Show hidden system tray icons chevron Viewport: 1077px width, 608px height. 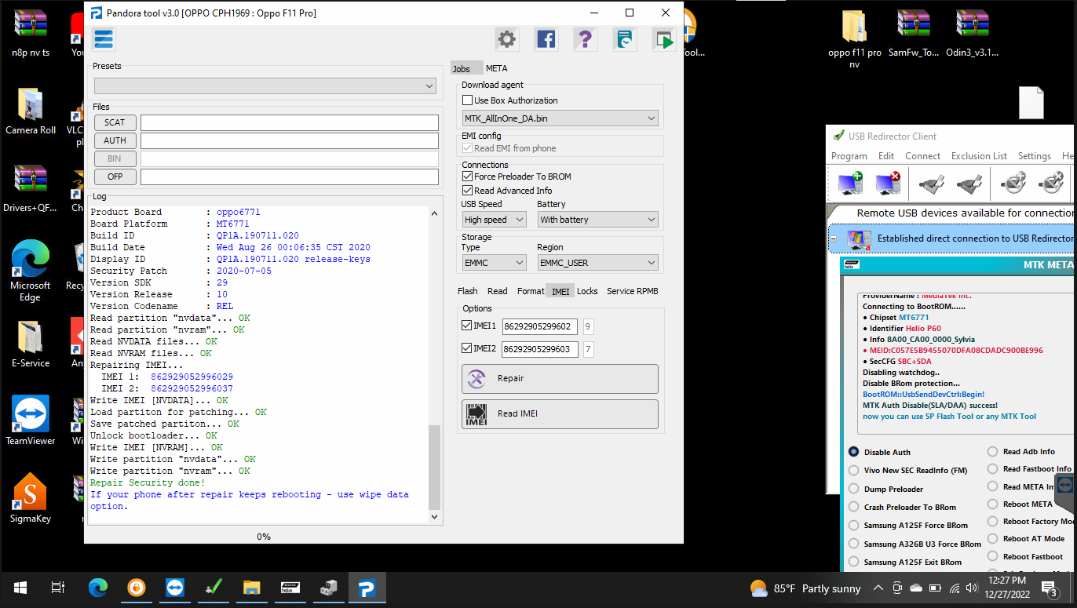pyautogui.click(x=878, y=588)
